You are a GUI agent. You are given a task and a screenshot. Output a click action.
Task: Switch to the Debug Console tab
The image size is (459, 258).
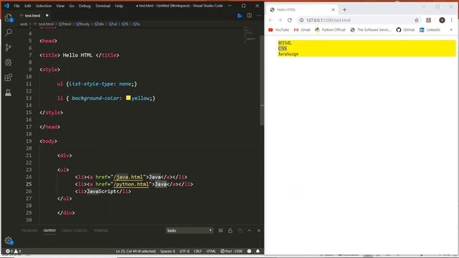[x=75, y=231]
